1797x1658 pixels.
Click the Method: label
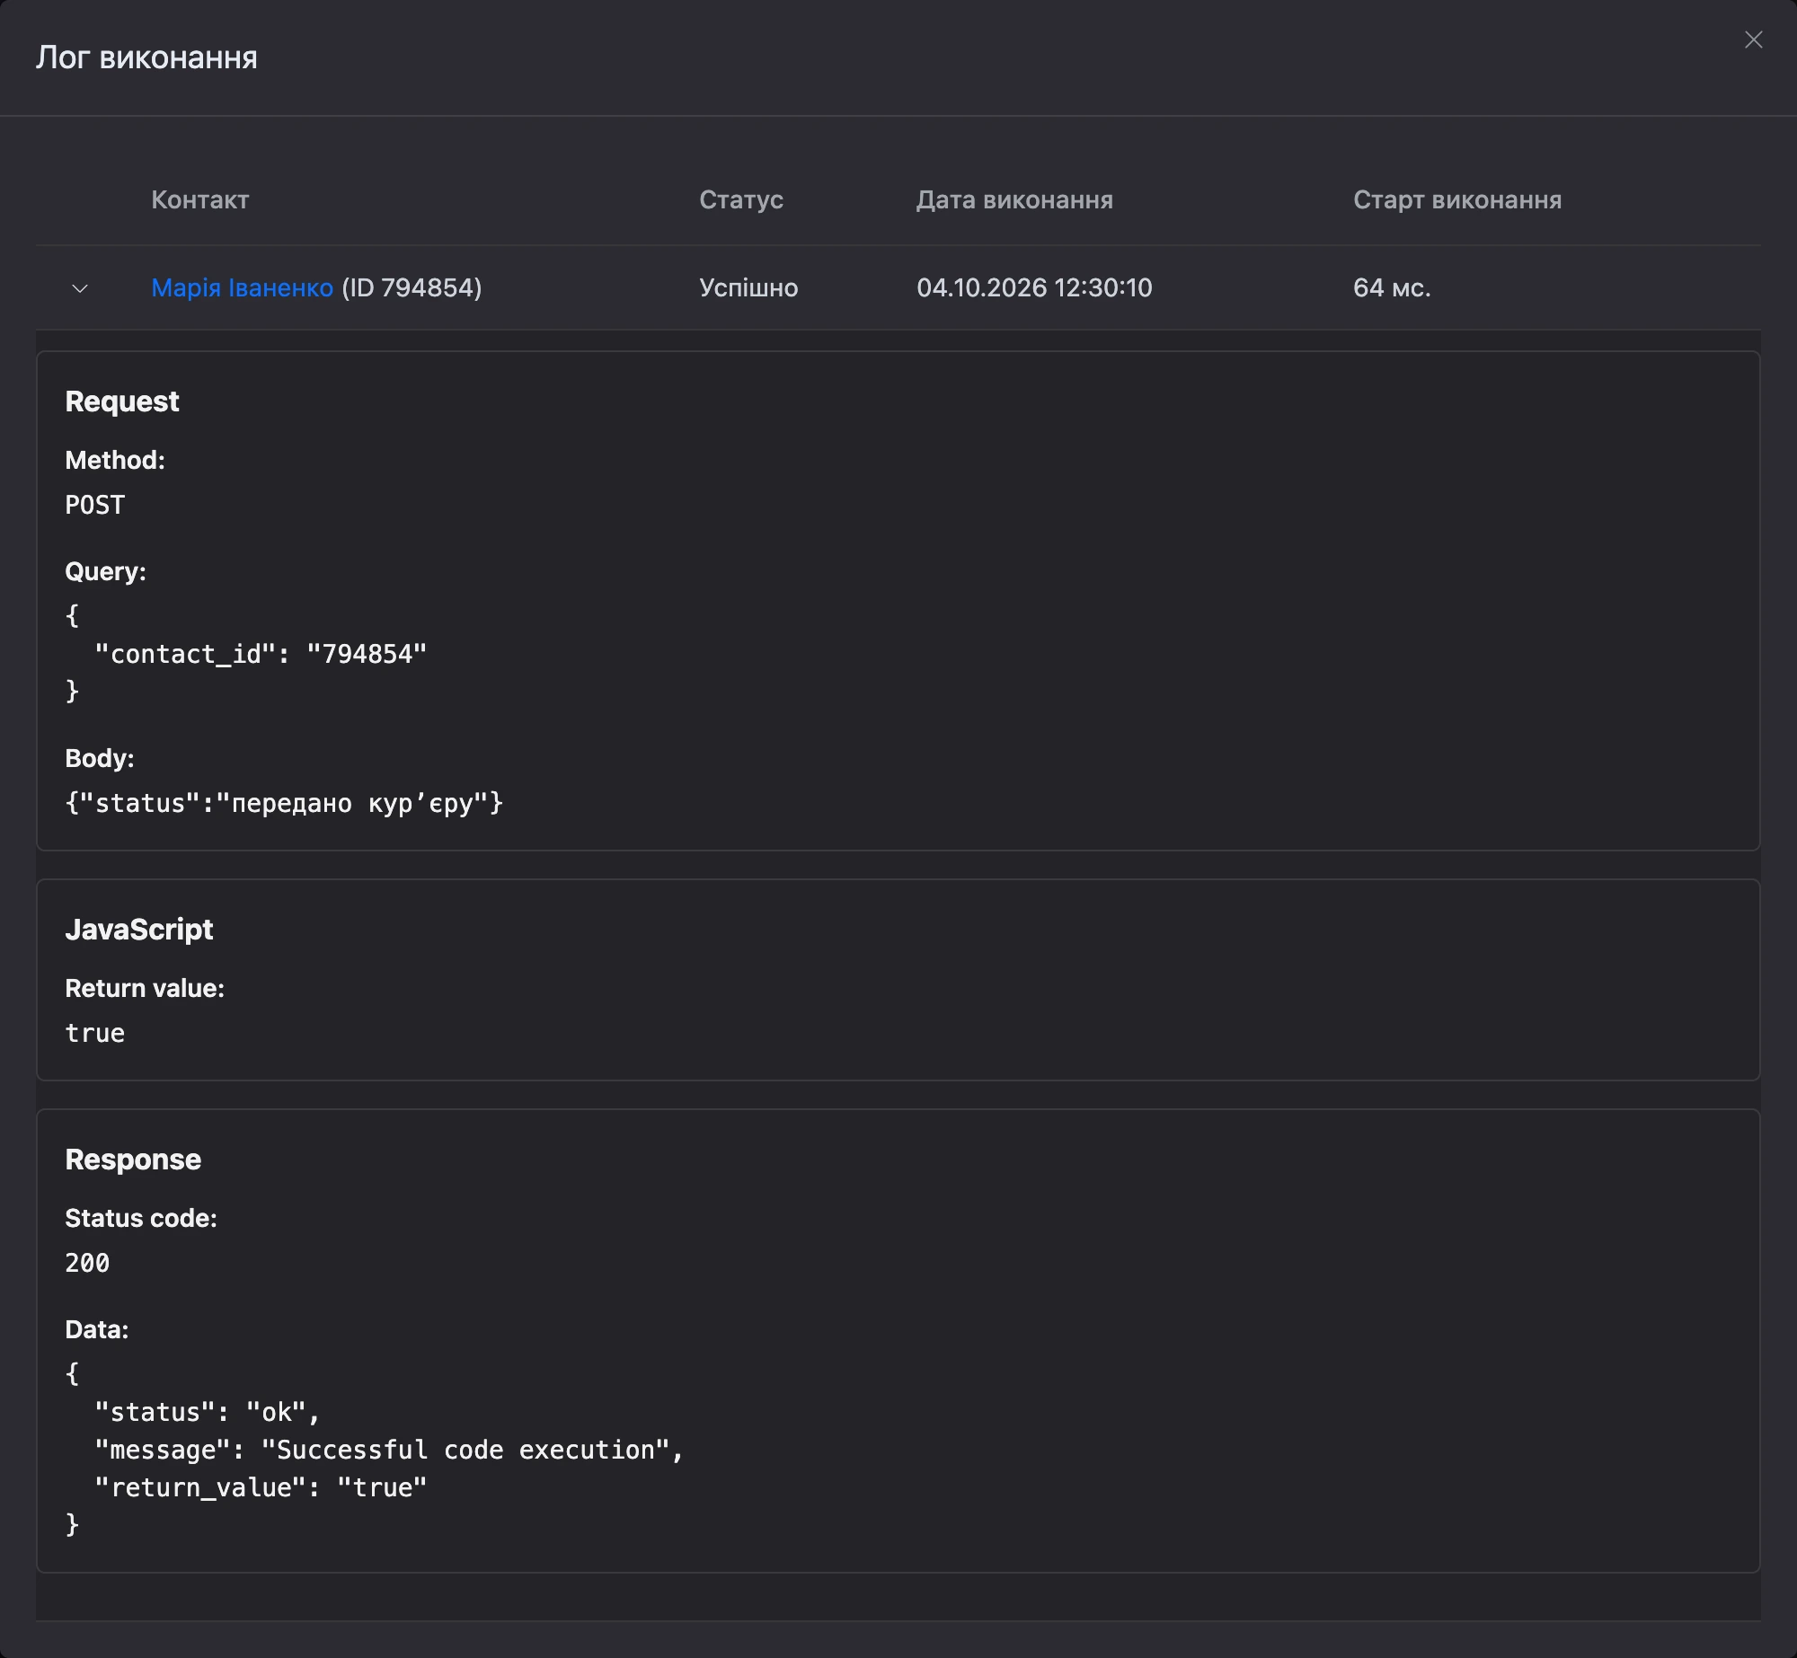coord(115,460)
